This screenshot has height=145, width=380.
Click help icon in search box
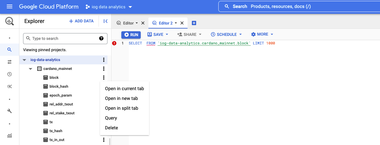pos(101,38)
